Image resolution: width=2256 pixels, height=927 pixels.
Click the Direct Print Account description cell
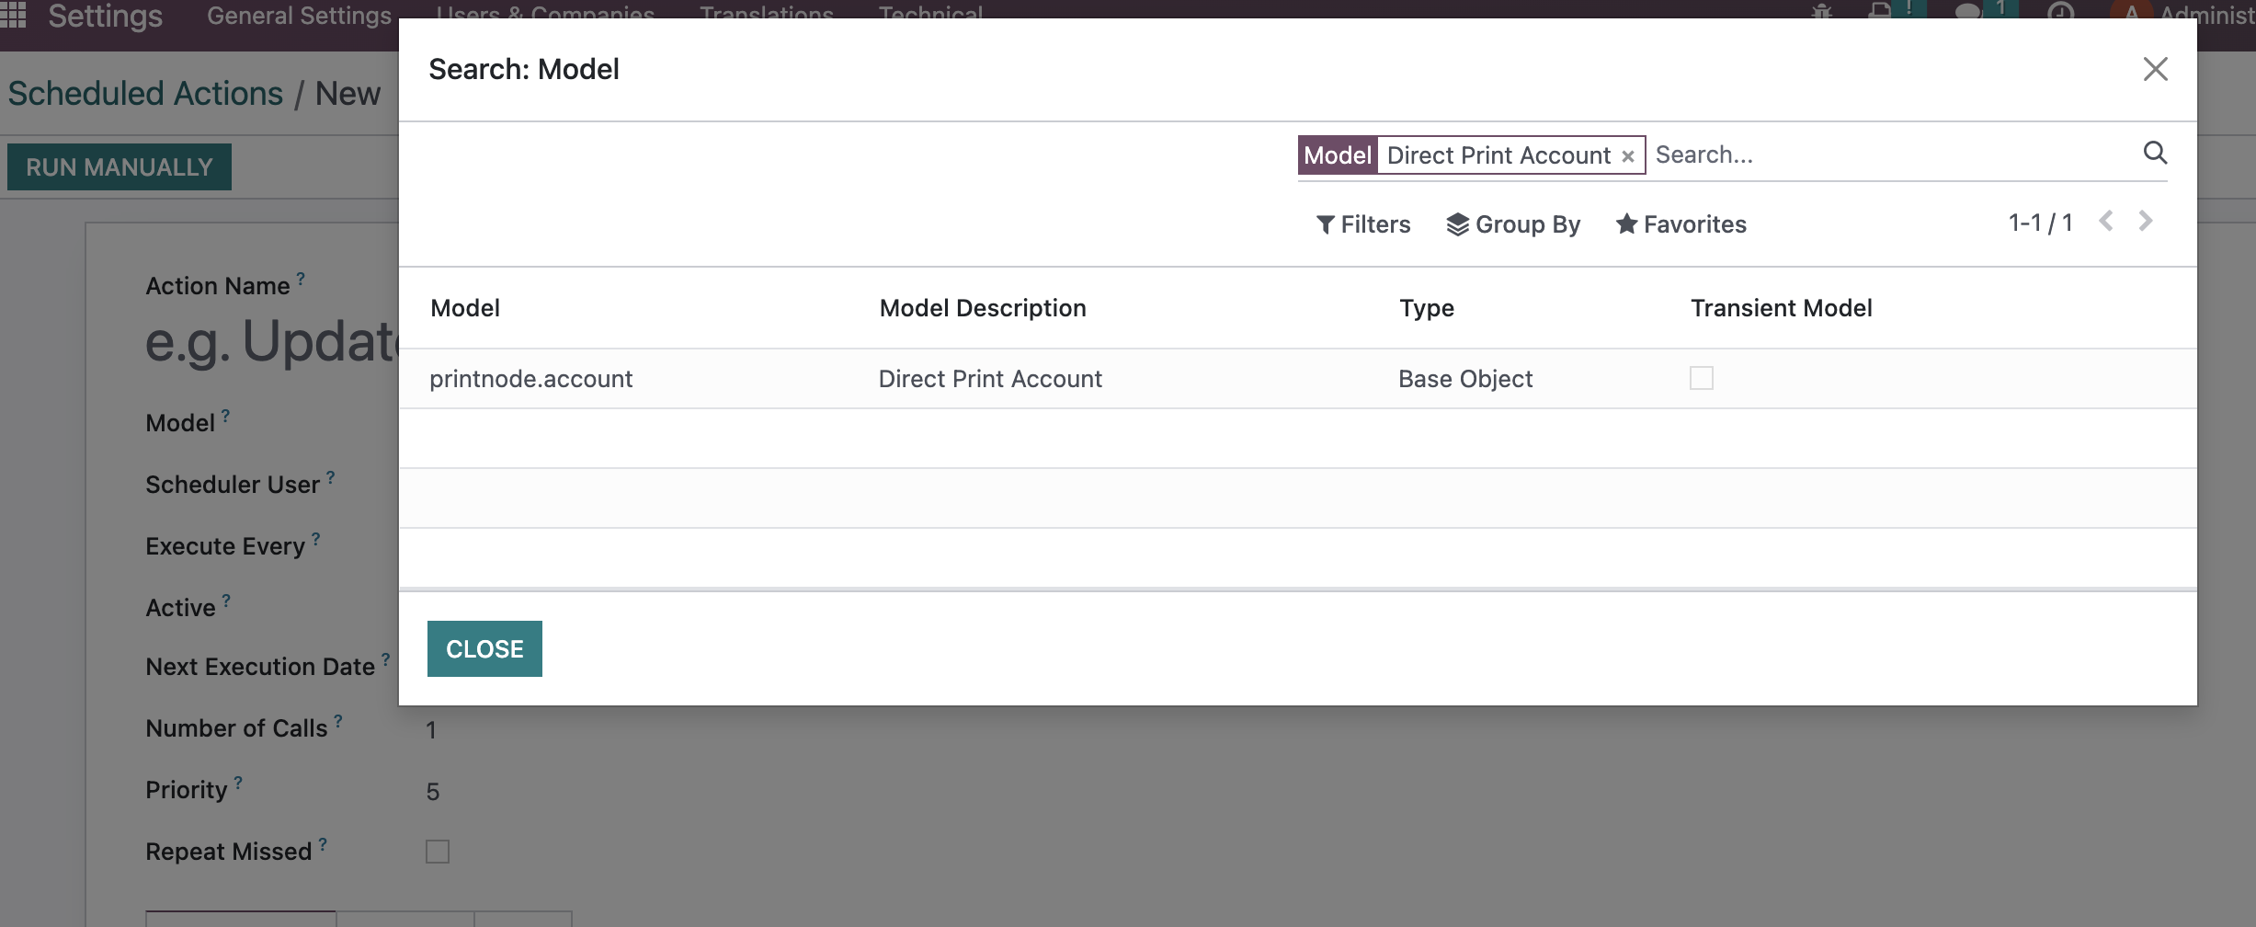click(990, 379)
